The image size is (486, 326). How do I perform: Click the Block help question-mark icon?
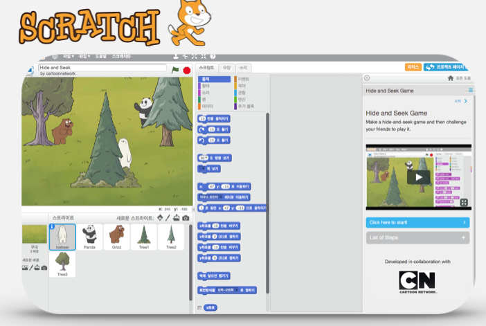click(213, 56)
